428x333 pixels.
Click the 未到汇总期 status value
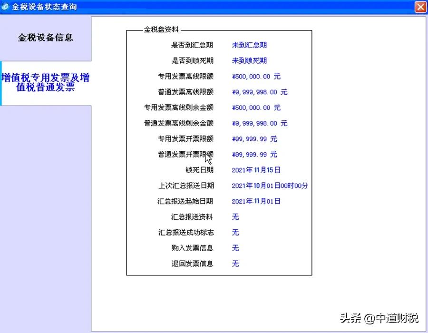click(248, 45)
